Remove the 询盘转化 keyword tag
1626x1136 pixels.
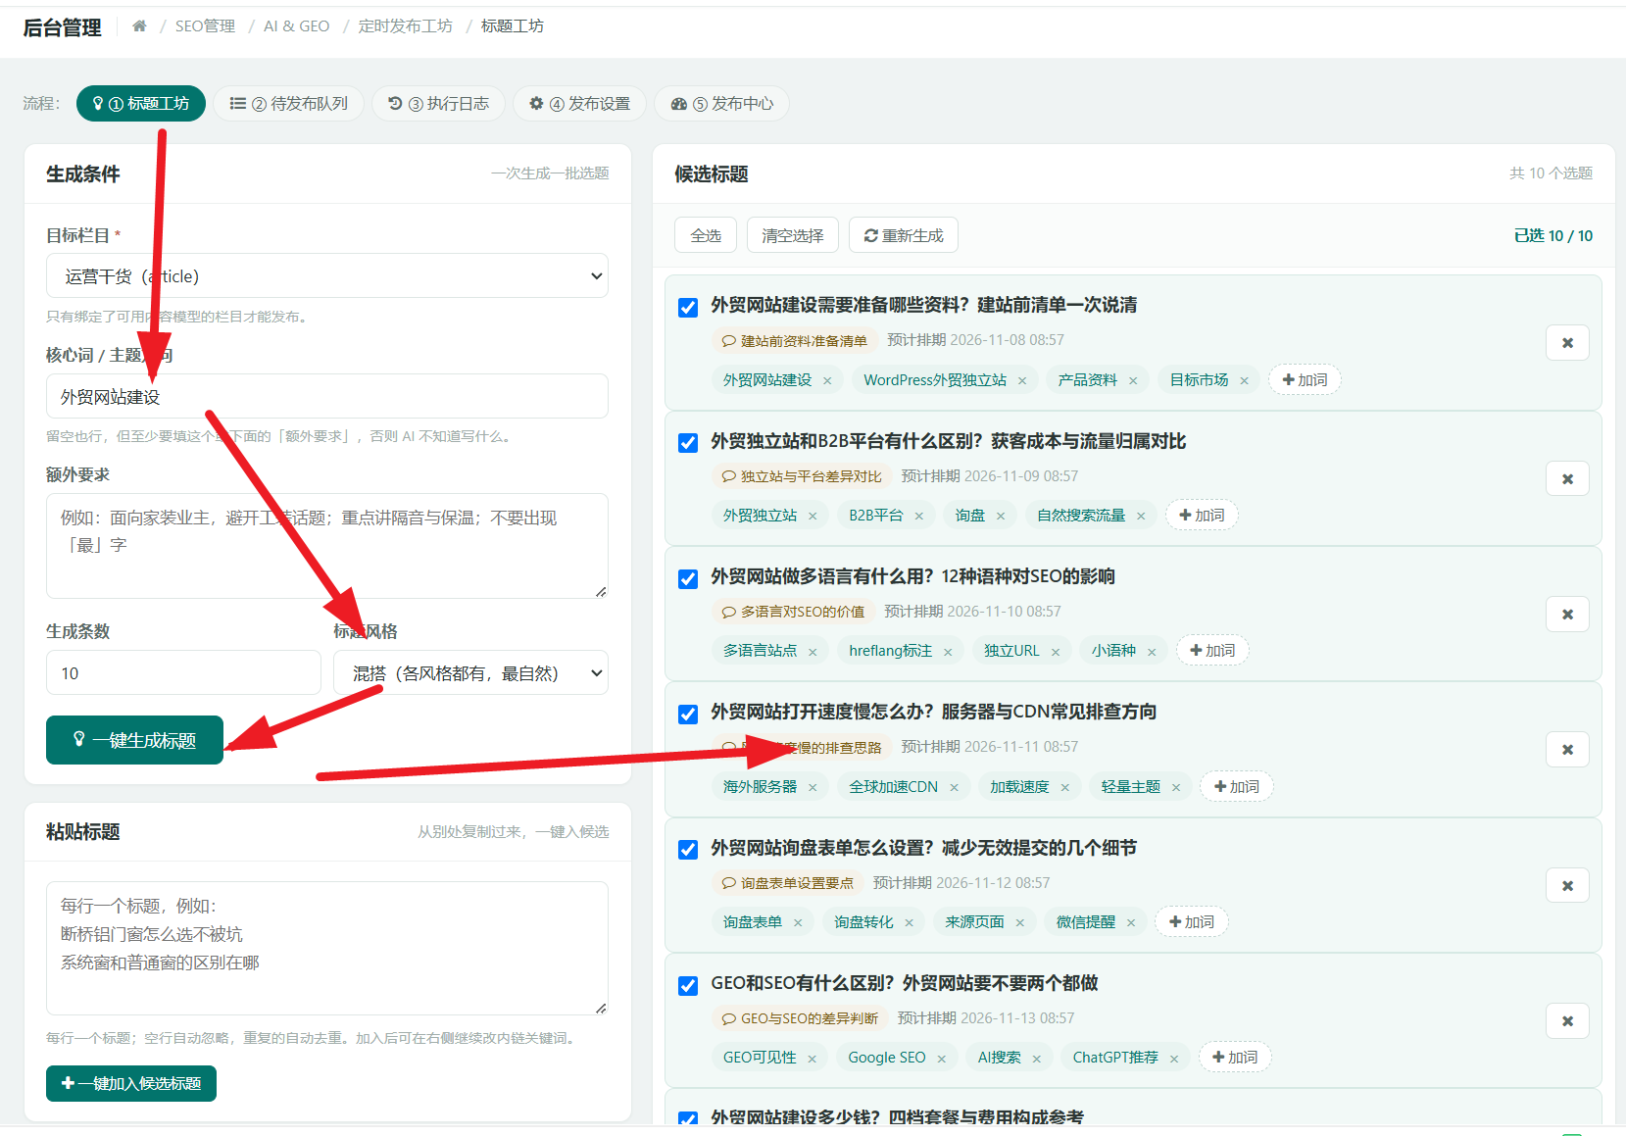coord(909,922)
